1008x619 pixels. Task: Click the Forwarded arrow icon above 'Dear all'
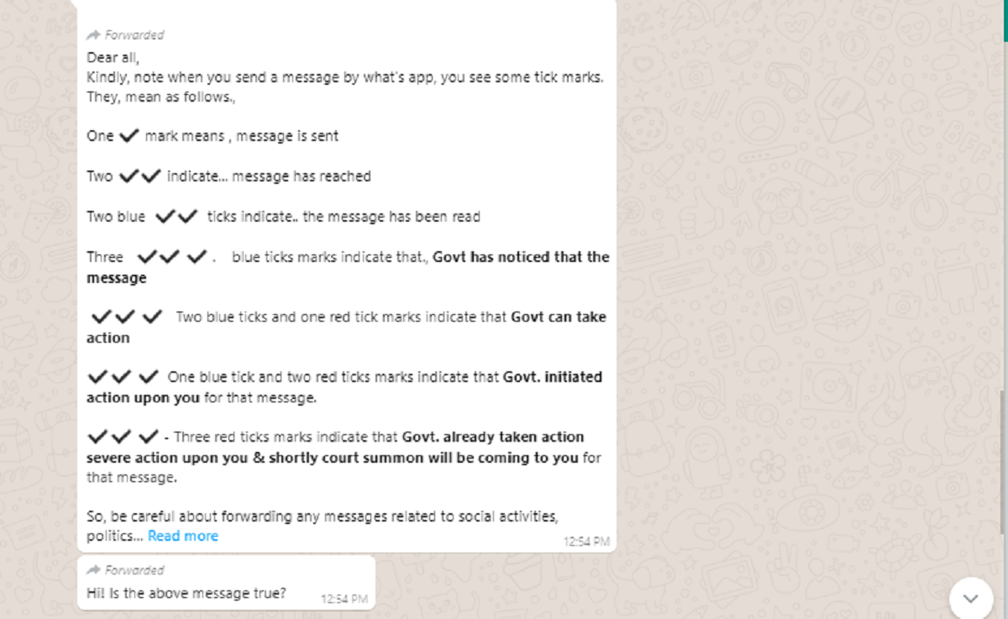tap(93, 35)
